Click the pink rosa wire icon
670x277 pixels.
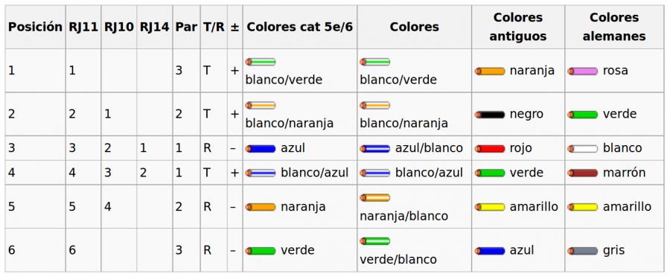[583, 71]
